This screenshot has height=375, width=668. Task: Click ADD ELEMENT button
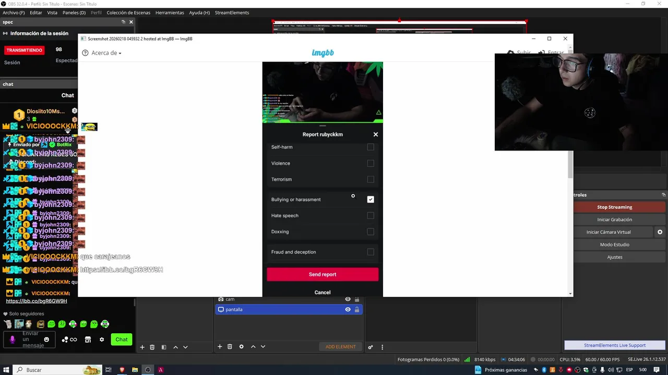(x=340, y=347)
